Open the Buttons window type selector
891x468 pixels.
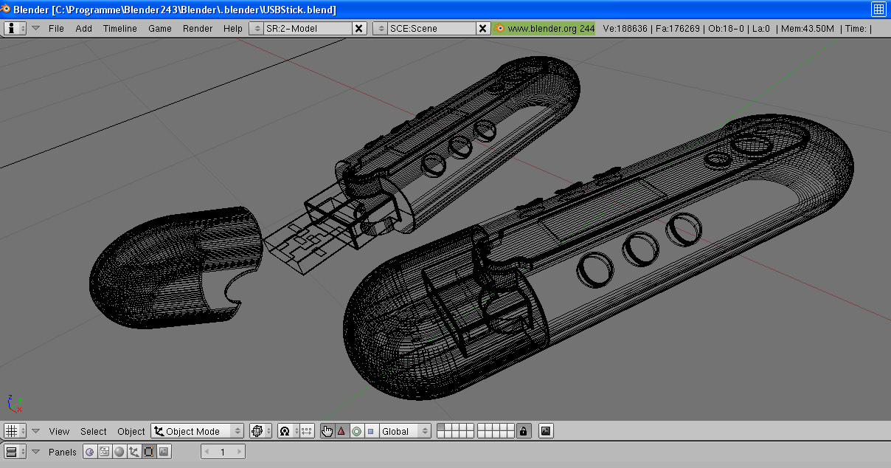pos(15,452)
